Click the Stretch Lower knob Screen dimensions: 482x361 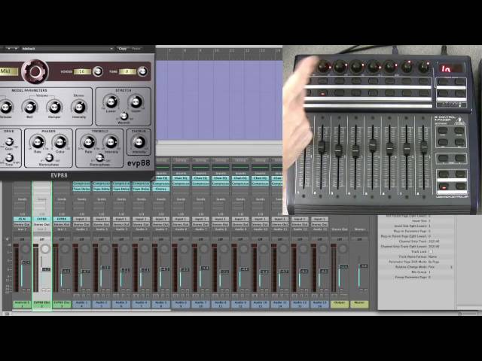coord(111,102)
